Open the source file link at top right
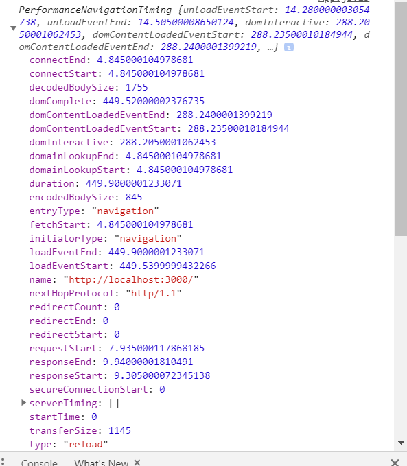The image size is (407, 466). (344, 1)
